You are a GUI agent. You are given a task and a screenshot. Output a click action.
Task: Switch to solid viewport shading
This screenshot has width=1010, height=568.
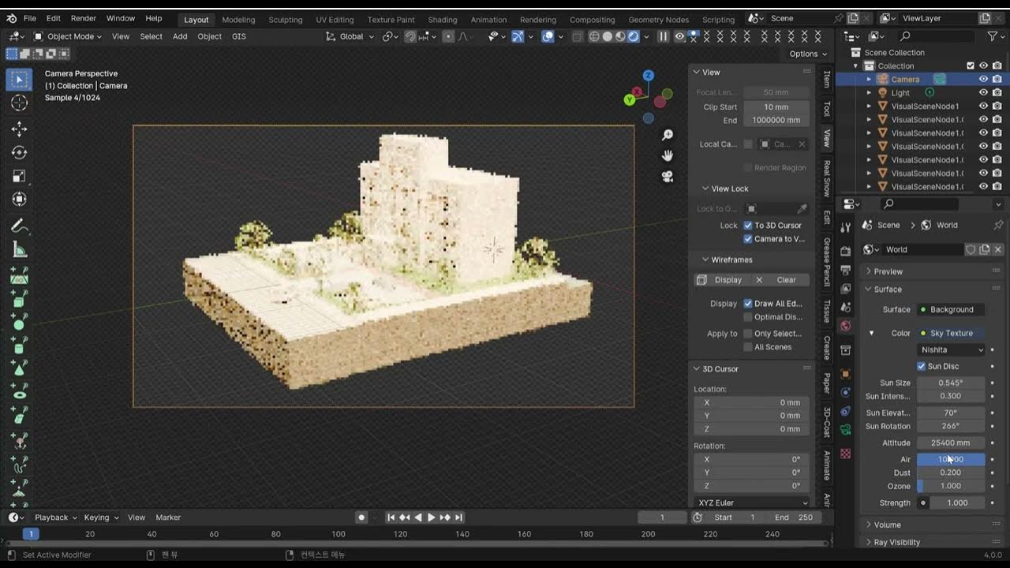coord(608,36)
